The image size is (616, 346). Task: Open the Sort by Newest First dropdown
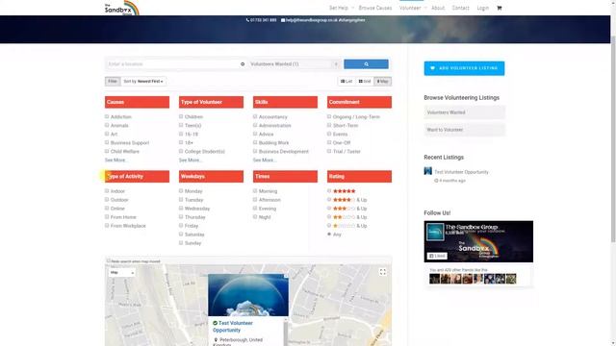tap(143, 81)
